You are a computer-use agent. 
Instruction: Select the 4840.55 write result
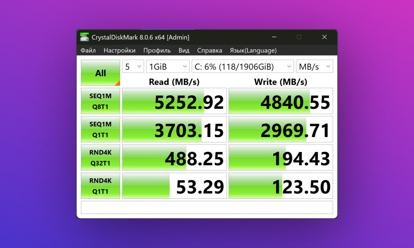(x=281, y=101)
